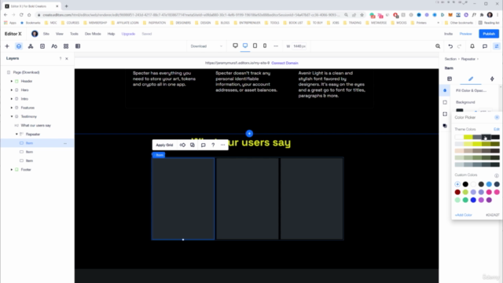Select 'What our users say' layer
The height and width of the screenshot is (283, 503).
tap(36, 126)
